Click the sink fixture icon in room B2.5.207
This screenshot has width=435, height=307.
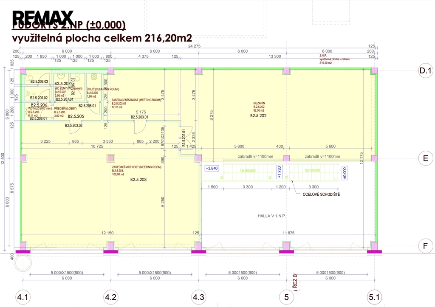(x=60, y=75)
